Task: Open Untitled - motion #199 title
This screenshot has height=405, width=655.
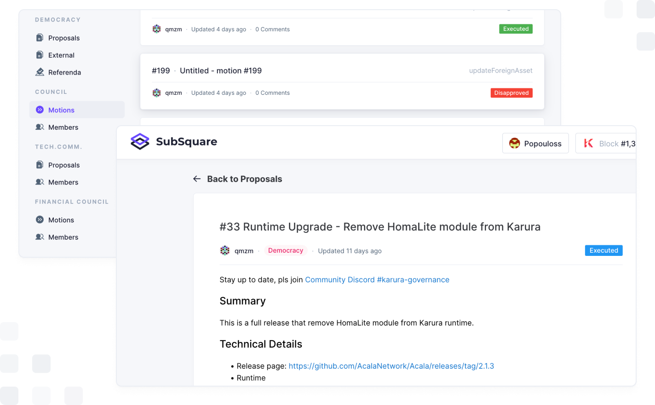Action: pos(220,71)
